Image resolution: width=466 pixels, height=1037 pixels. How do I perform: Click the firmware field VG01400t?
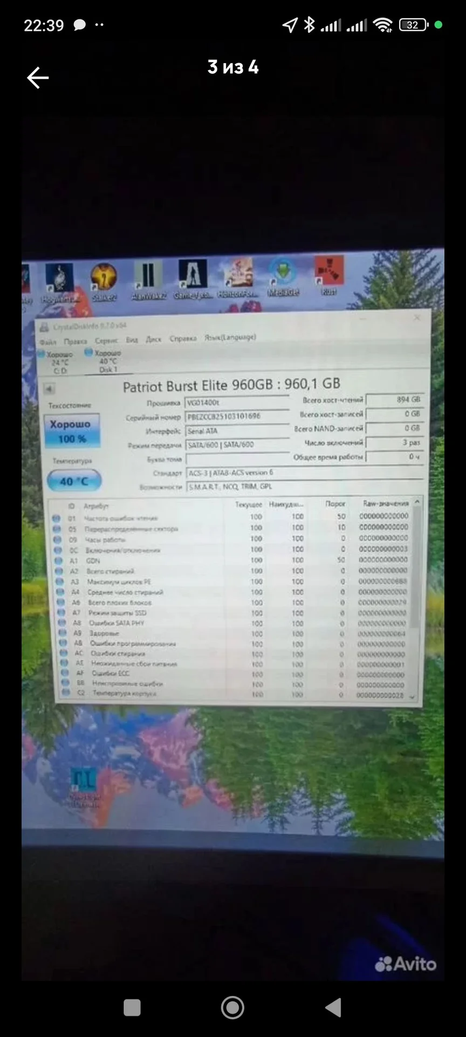point(237,403)
